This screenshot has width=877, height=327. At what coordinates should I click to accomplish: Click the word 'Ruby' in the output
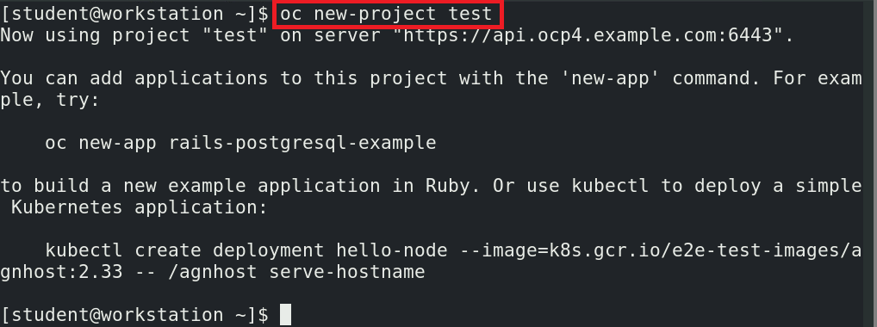[x=447, y=186]
